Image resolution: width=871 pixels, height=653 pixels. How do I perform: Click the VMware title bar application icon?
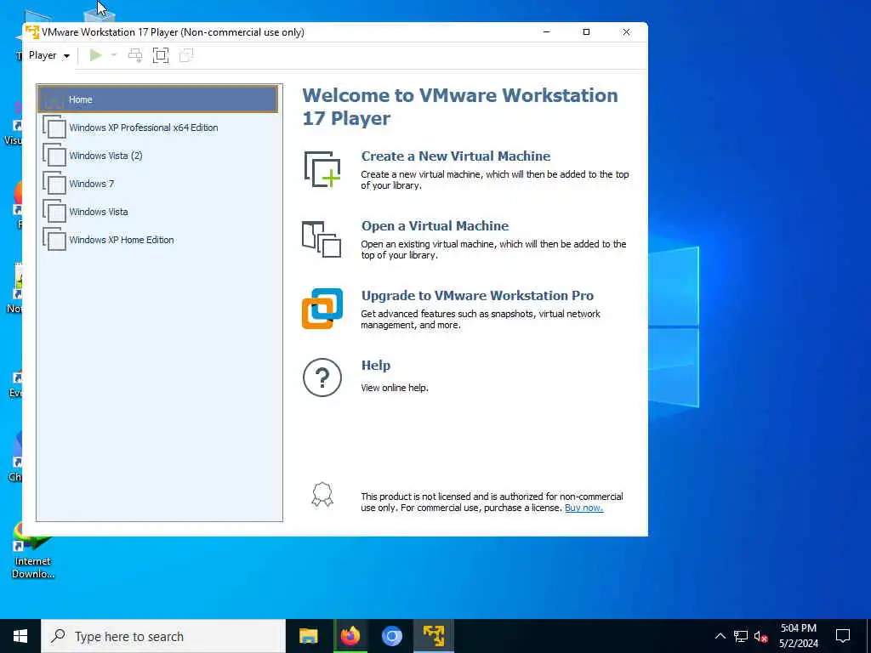tap(32, 32)
